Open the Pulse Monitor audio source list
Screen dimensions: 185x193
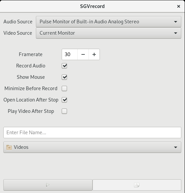click(x=109, y=22)
